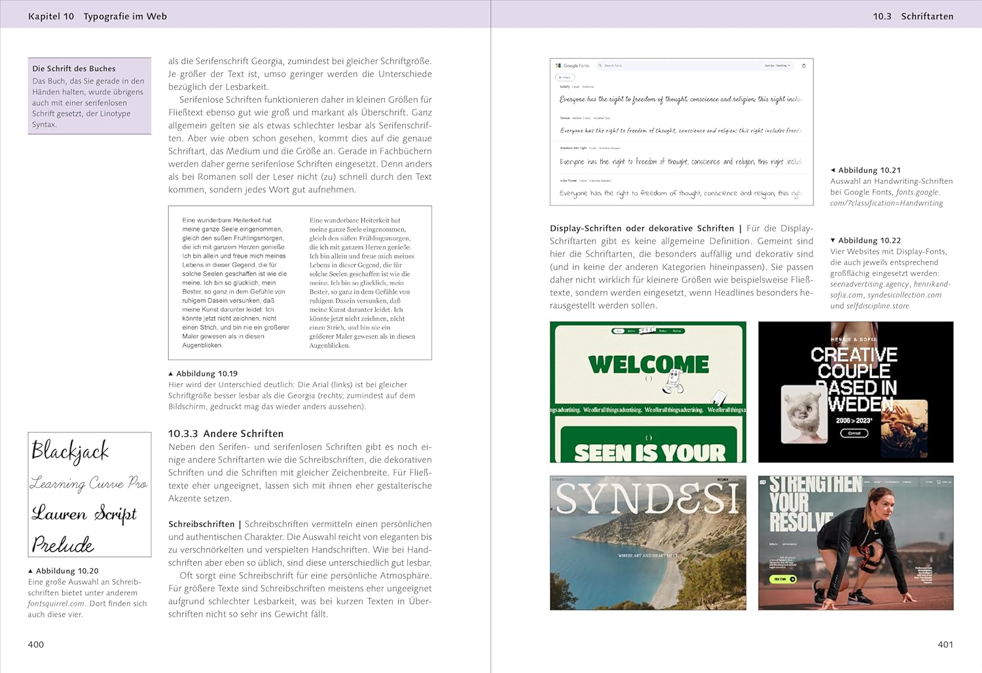This screenshot has height=673, width=982.
Task: Open the shopping bag icon in Google Fonts header
Action: (804, 65)
